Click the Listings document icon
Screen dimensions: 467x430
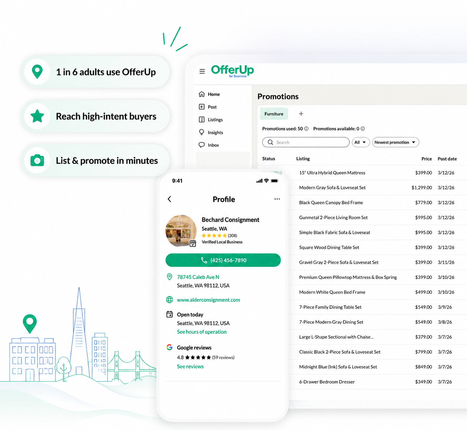click(x=202, y=119)
